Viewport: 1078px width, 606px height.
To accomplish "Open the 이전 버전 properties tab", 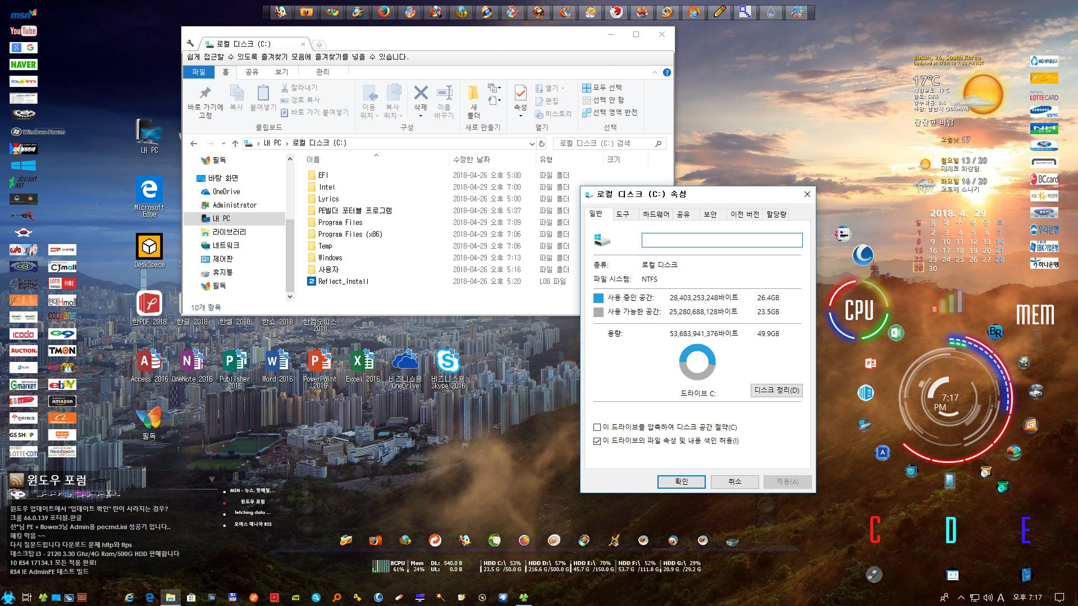I will click(744, 214).
